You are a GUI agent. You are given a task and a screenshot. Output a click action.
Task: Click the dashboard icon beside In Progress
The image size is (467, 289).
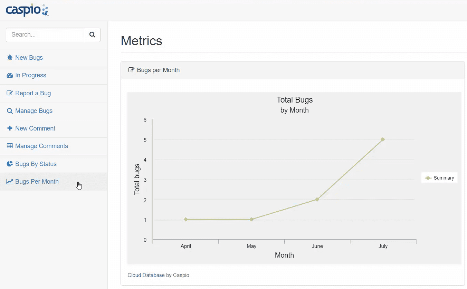(10, 75)
